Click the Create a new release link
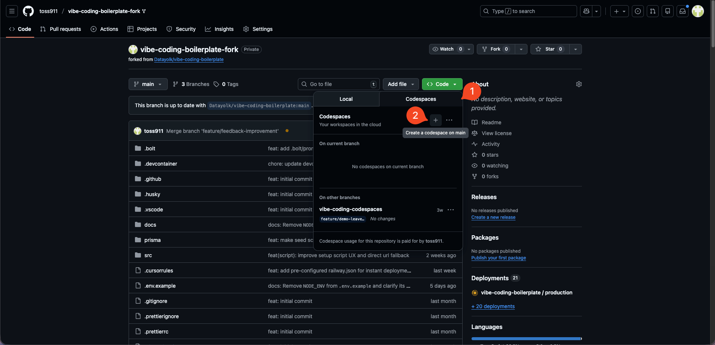Image resolution: width=715 pixels, height=345 pixels. coord(493,217)
